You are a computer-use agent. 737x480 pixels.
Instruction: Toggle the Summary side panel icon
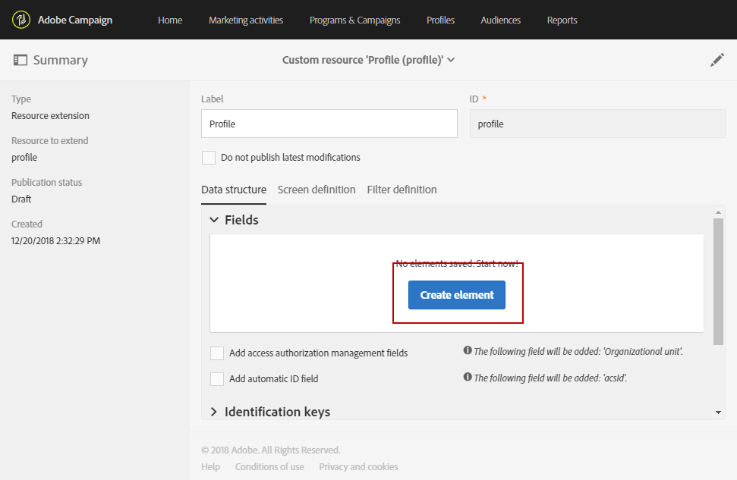[x=20, y=60]
